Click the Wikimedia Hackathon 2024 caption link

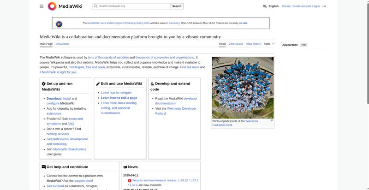(x=235, y=123)
